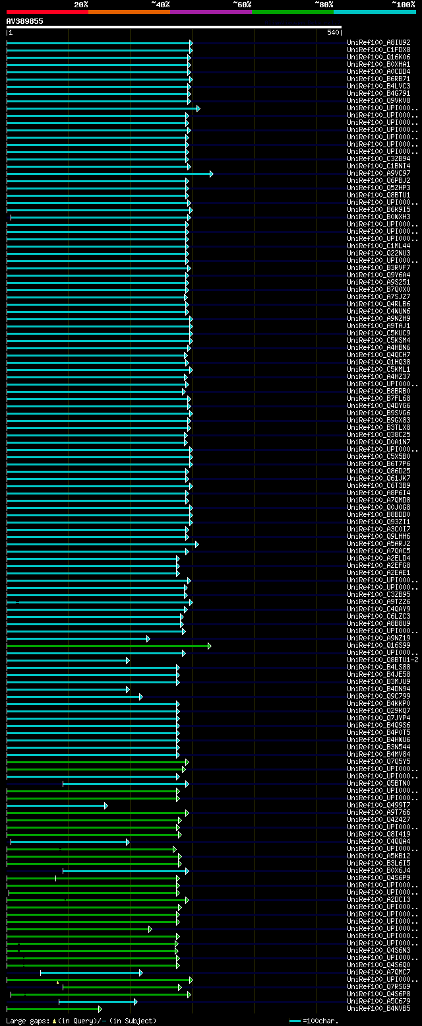Select the label UniRef100_C4QQA4
Viewport: 422px width, 1026px height.
tap(378, 841)
